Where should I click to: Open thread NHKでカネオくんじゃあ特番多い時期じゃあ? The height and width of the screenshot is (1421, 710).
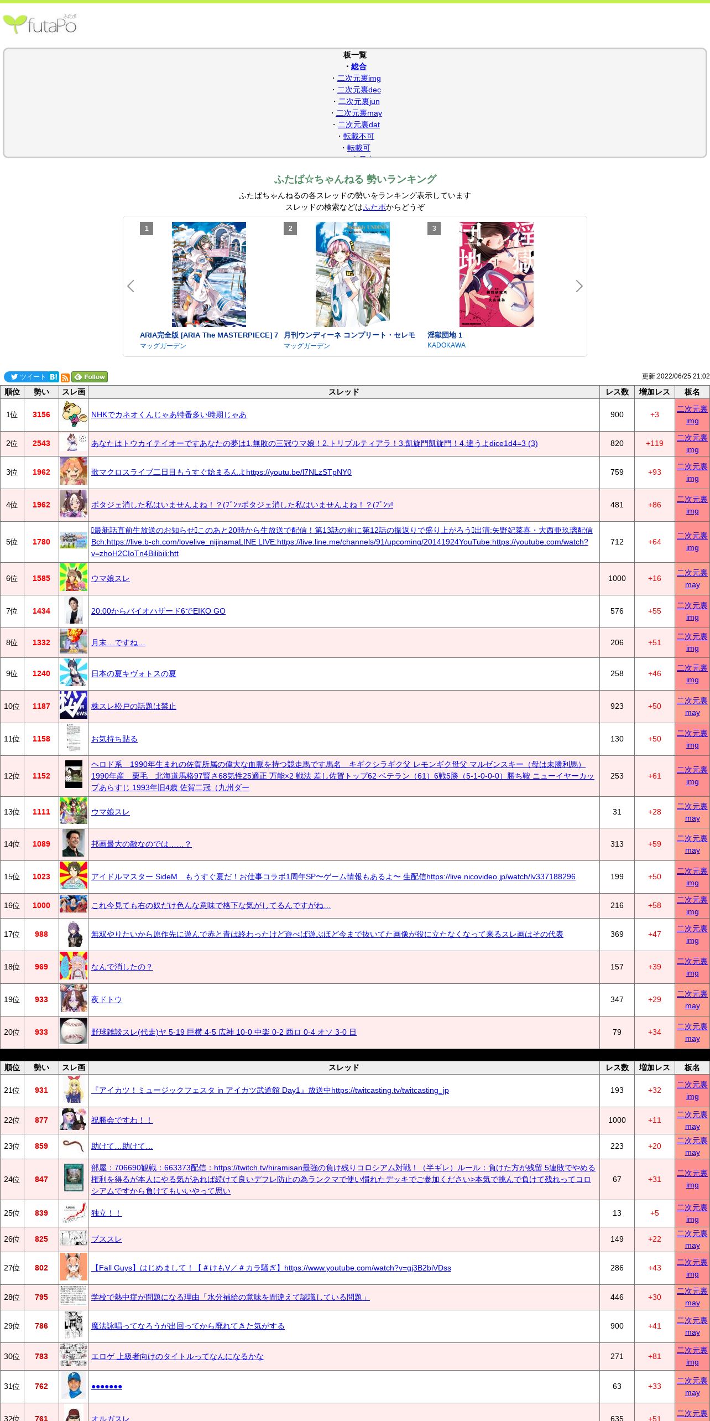click(x=169, y=414)
